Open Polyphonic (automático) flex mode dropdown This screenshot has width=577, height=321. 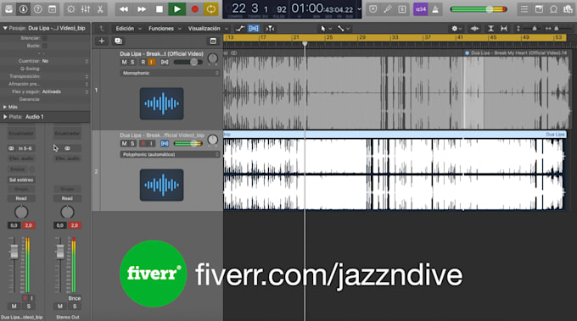170,155
